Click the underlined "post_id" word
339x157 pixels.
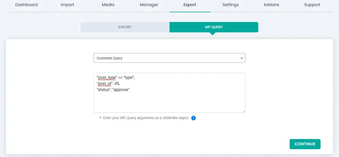[104, 83]
